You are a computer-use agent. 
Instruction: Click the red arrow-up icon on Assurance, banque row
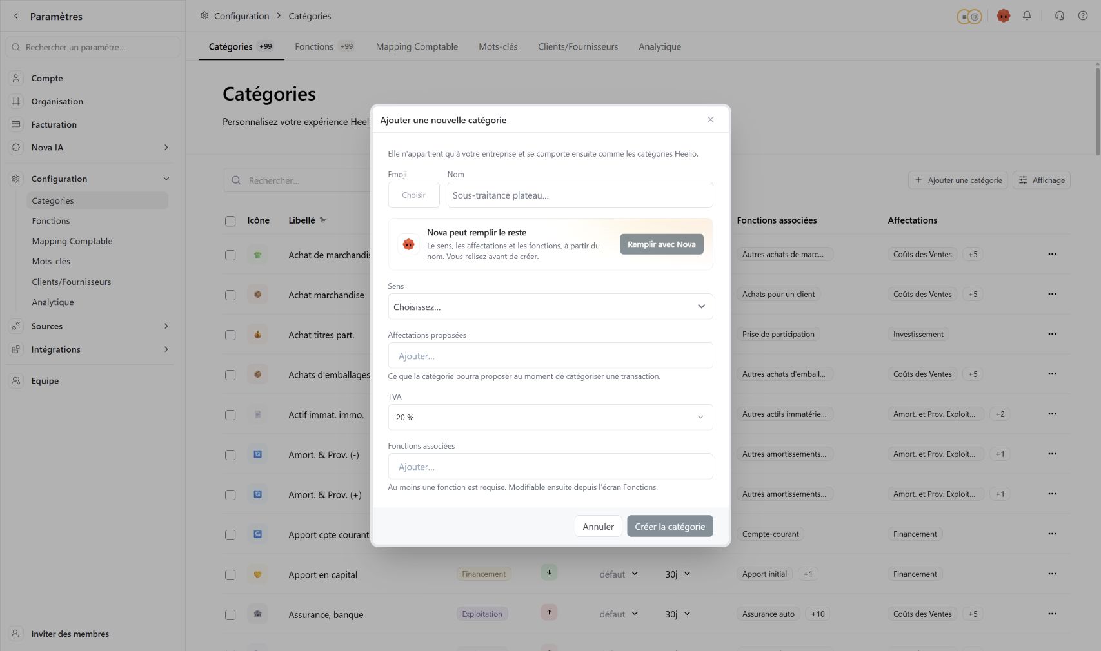(x=549, y=612)
